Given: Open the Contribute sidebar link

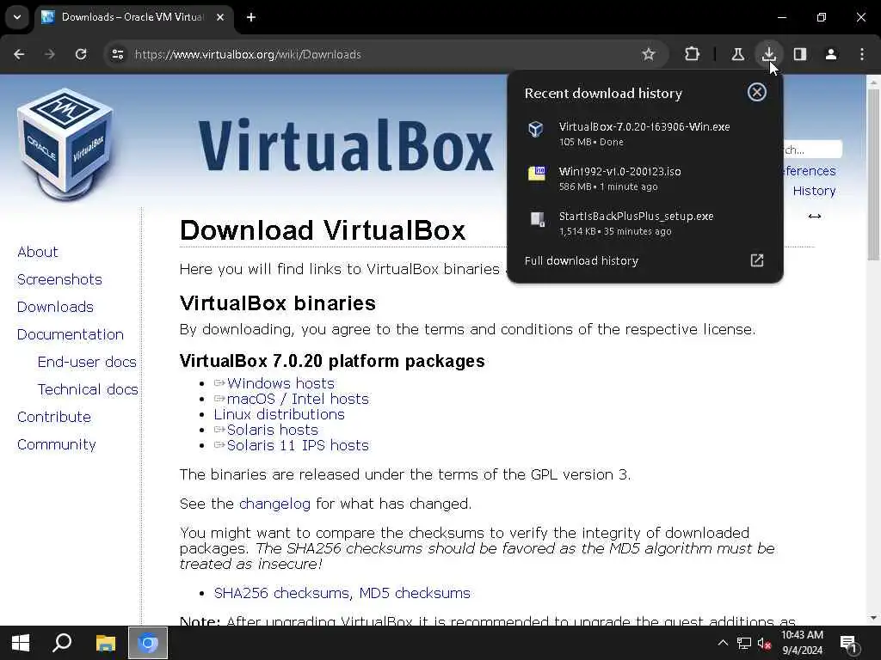Looking at the screenshot, I should point(54,417).
